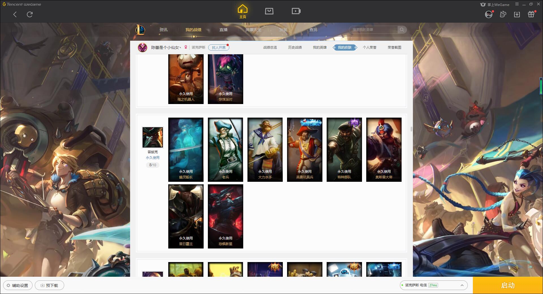Open the 大力水手 skin card
Screen dimensions: 543x294
coord(265,150)
